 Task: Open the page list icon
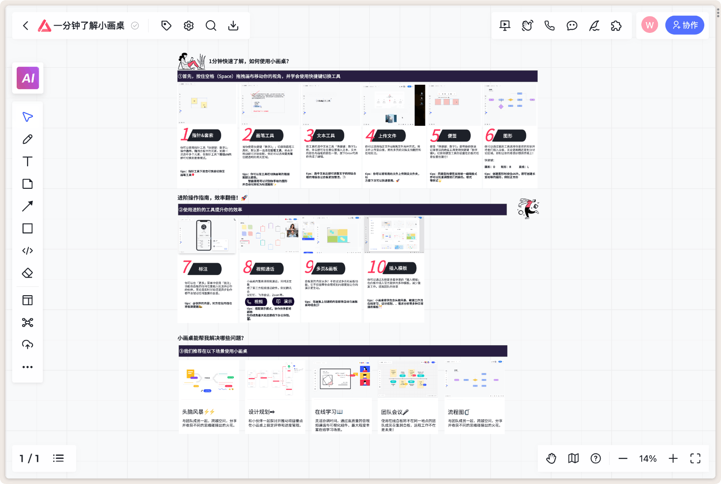58,458
